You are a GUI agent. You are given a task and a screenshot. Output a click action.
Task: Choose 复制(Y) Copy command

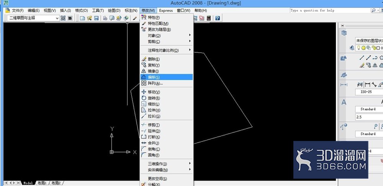click(167, 65)
